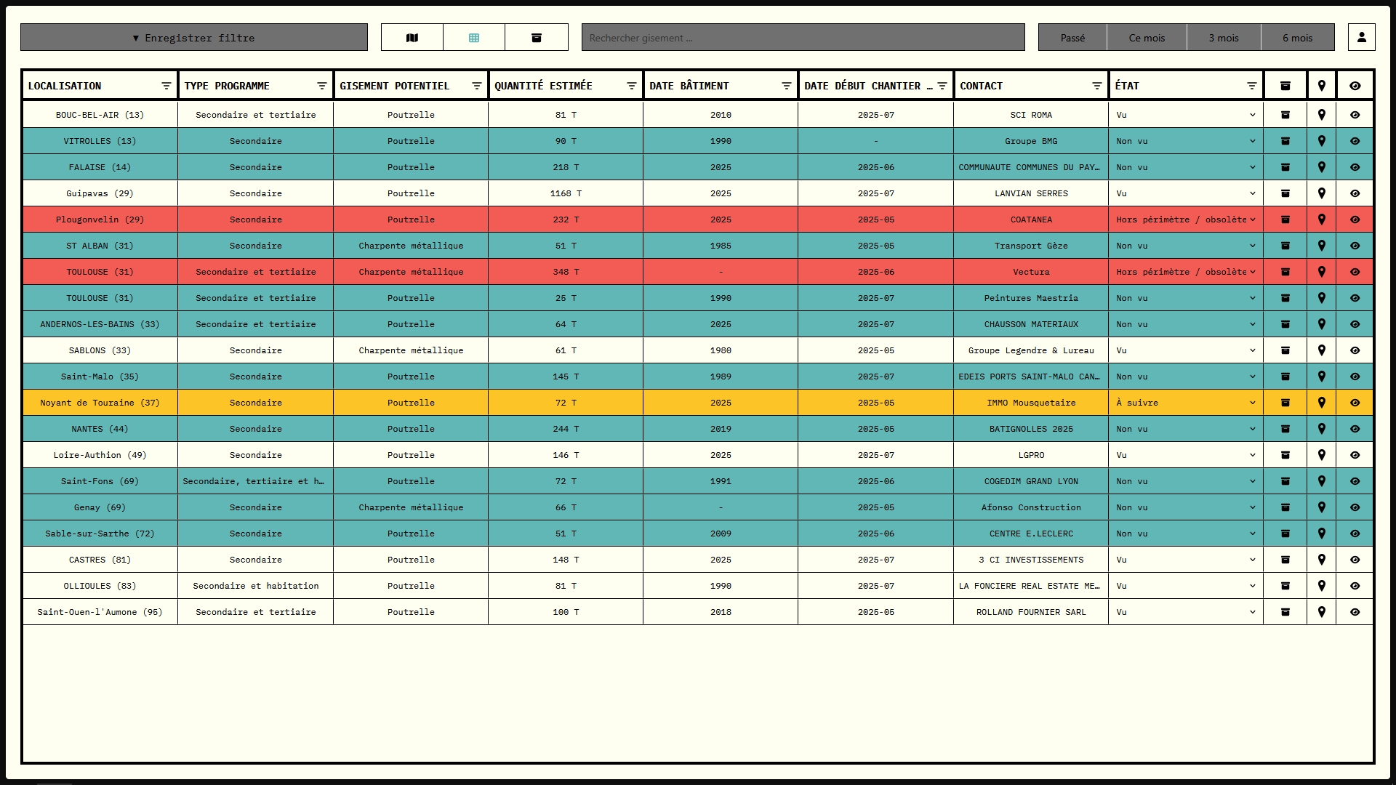The width and height of the screenshot is (1396, 785).
Task: Click the Rechercher gisement search field
Action: [x=803, y=38]
